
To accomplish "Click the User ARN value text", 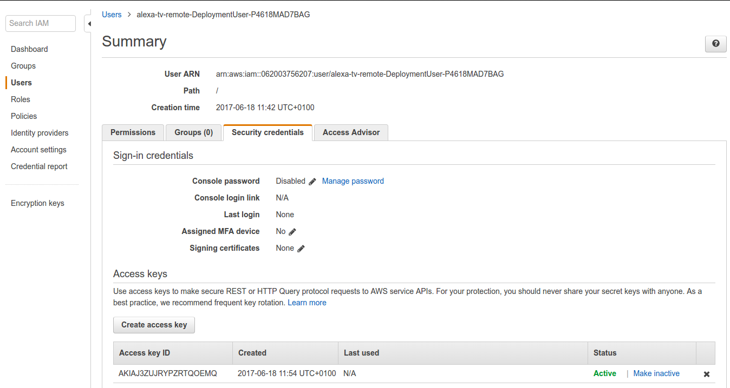I will 360,74.
